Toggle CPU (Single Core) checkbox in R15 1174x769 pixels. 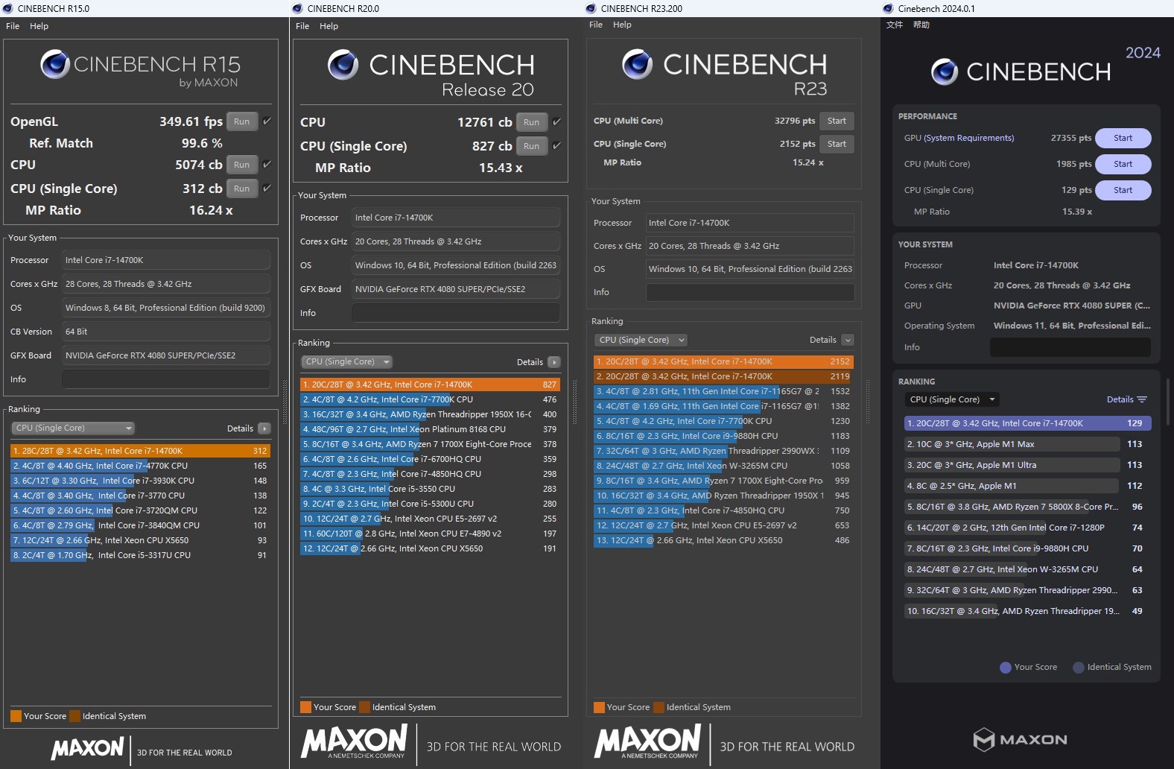click(267, 188)
